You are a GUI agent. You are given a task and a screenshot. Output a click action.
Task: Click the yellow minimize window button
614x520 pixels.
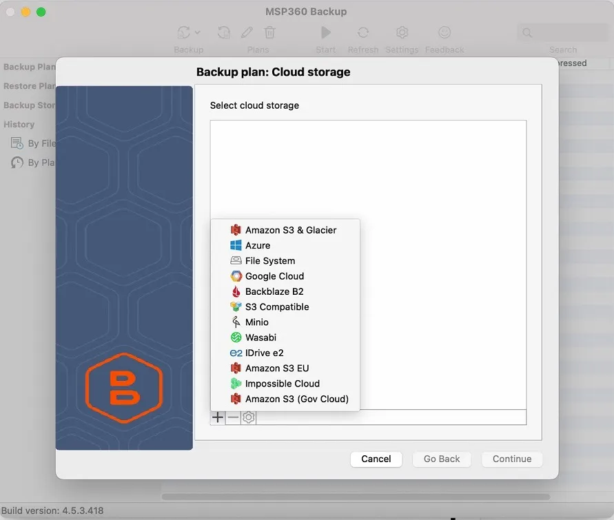(26, 12)
